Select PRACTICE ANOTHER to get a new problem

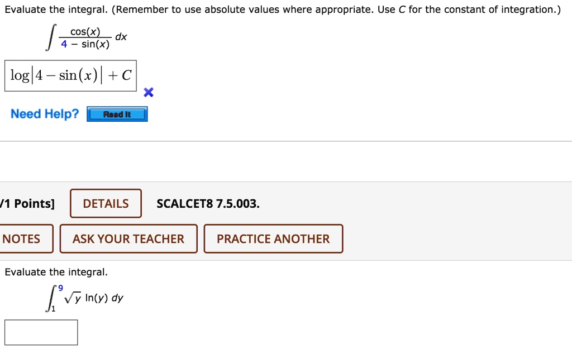(273, 238)
